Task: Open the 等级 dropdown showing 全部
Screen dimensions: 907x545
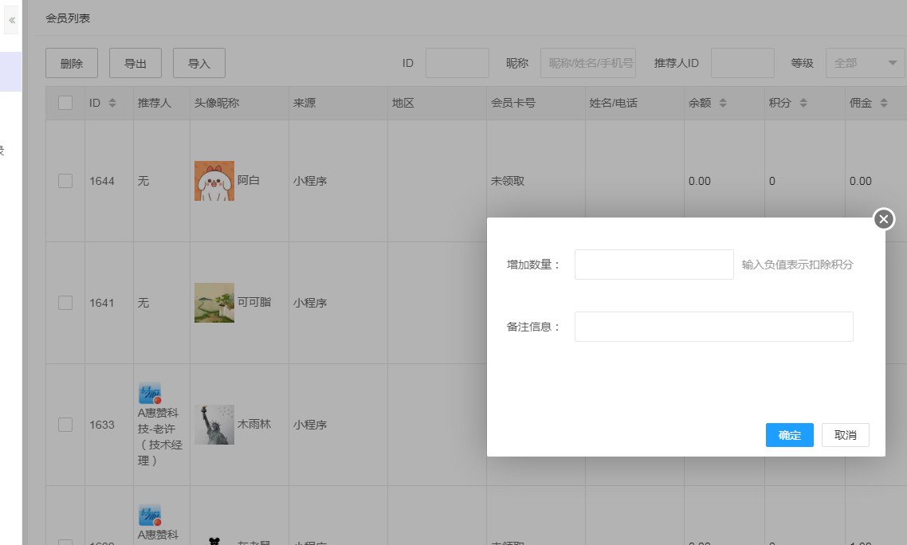Action: click(866, 63)
